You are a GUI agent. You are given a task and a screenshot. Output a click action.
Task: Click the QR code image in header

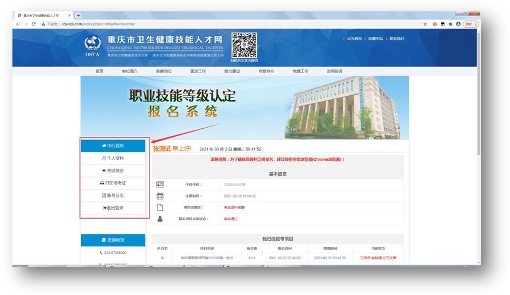(x=245, y=44)
